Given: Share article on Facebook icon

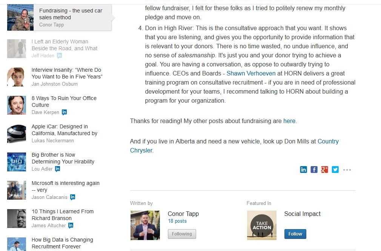Looking at the screenshot, I should coord(314,169).
